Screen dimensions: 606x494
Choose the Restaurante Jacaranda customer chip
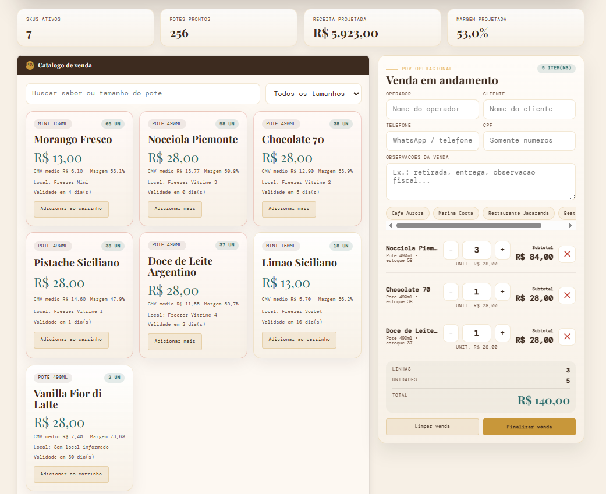[518, 213]
